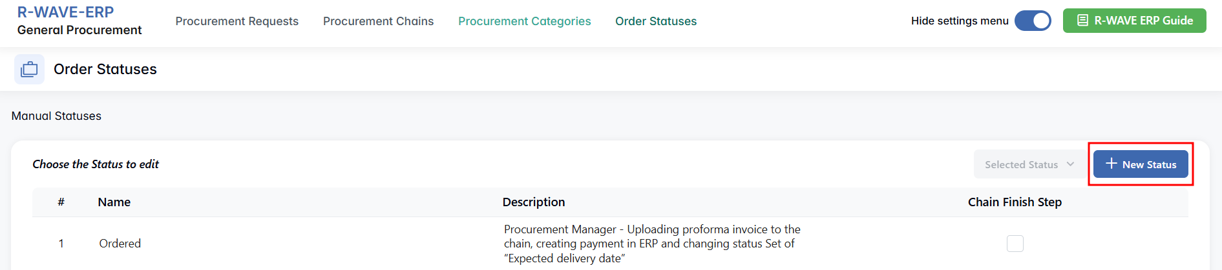Click the R-WAVE-ERP logo text
Image resolution: width=1222 pixels, height=270 pixels.
point(65,12)
